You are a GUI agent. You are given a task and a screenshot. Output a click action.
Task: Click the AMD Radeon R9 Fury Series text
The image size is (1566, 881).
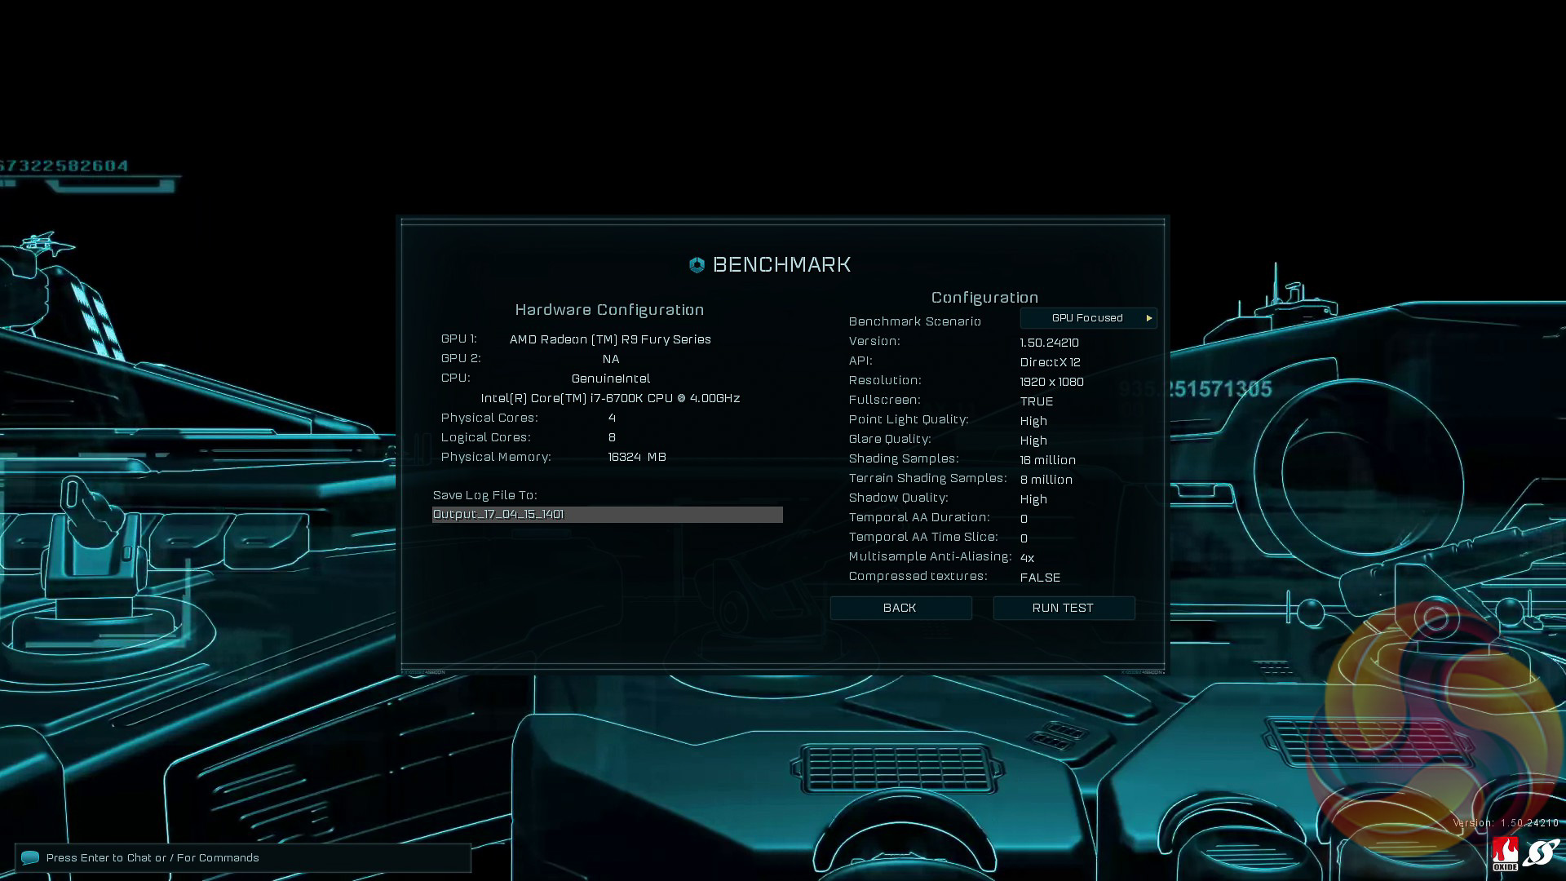[610, 339]
